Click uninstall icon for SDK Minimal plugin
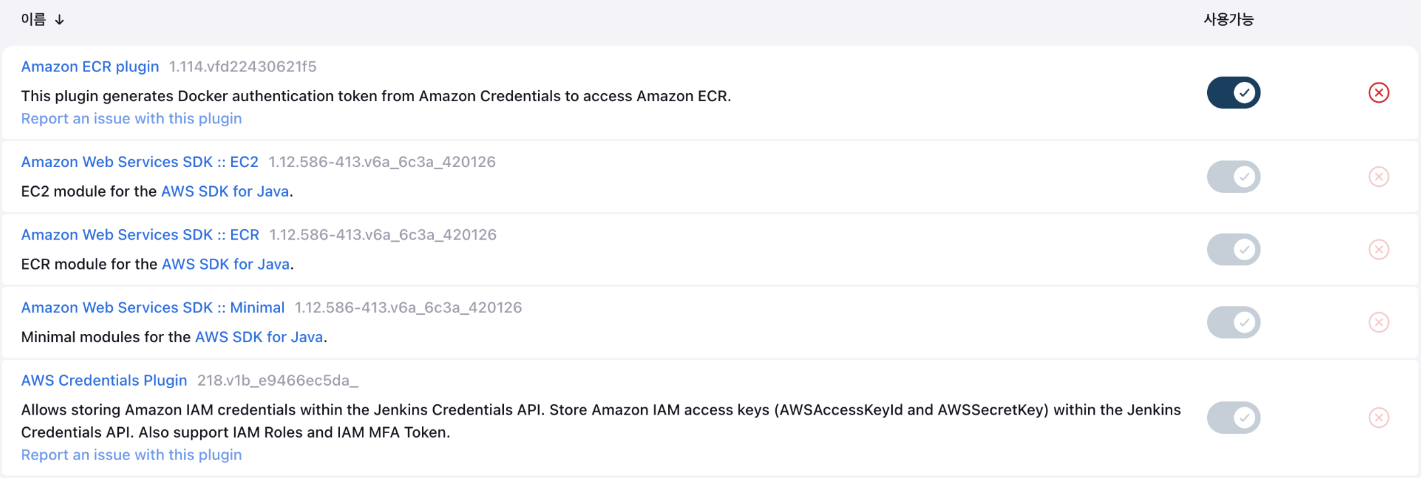 [1379, 322]
